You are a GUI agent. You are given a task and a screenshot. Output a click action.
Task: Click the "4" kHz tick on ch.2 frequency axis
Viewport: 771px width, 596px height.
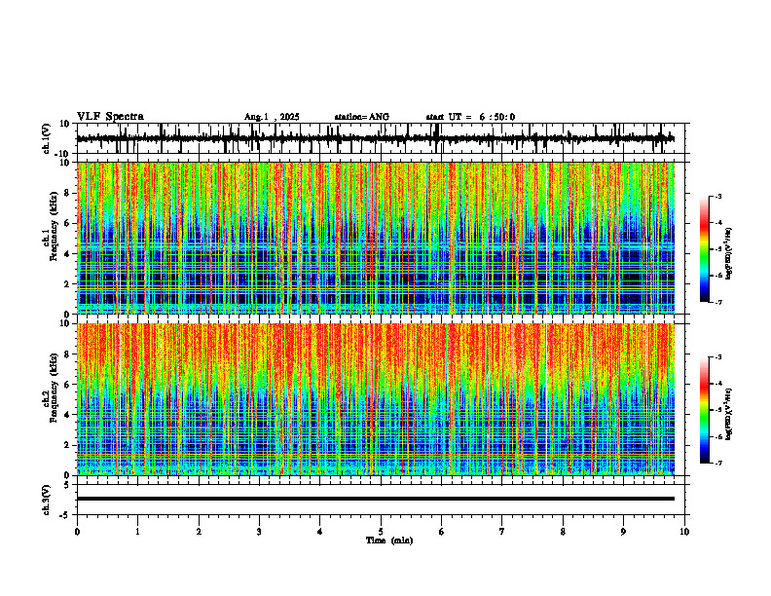[67, 415]
